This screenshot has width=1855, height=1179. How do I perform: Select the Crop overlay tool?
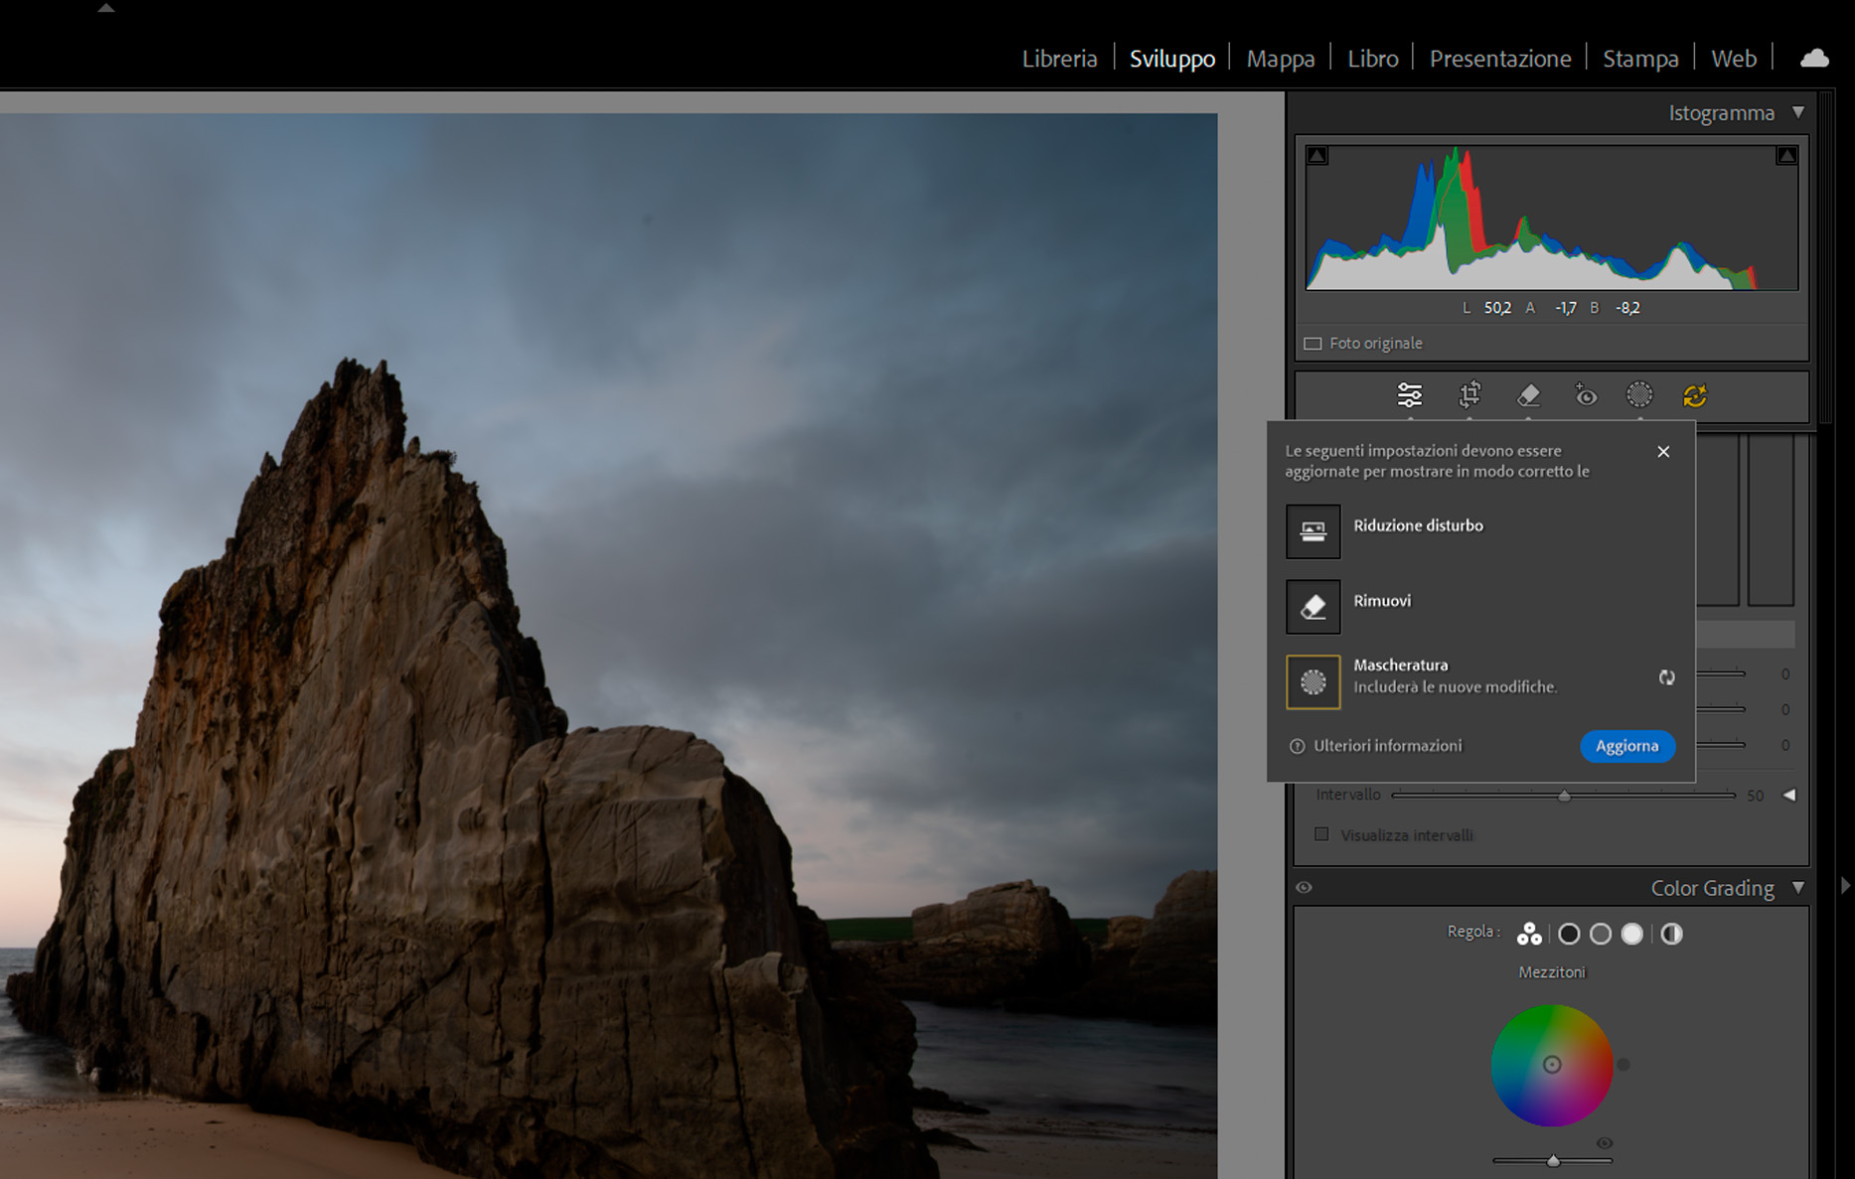(x=1469, y=395)
